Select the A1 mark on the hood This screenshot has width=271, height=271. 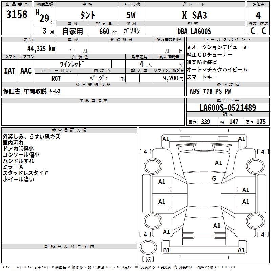pos(218,163)
